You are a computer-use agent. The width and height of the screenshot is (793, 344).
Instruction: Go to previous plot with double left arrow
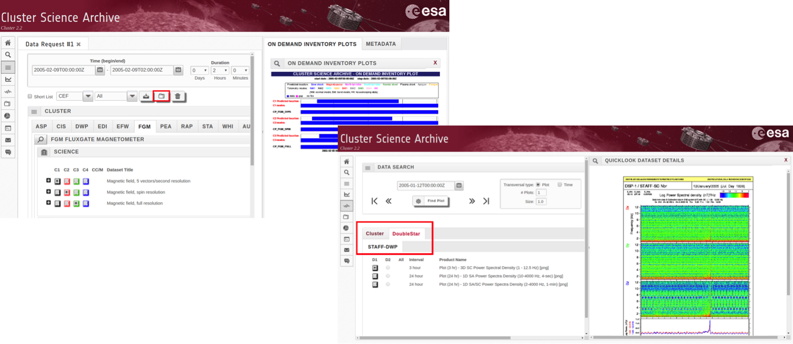click(389, 201)
